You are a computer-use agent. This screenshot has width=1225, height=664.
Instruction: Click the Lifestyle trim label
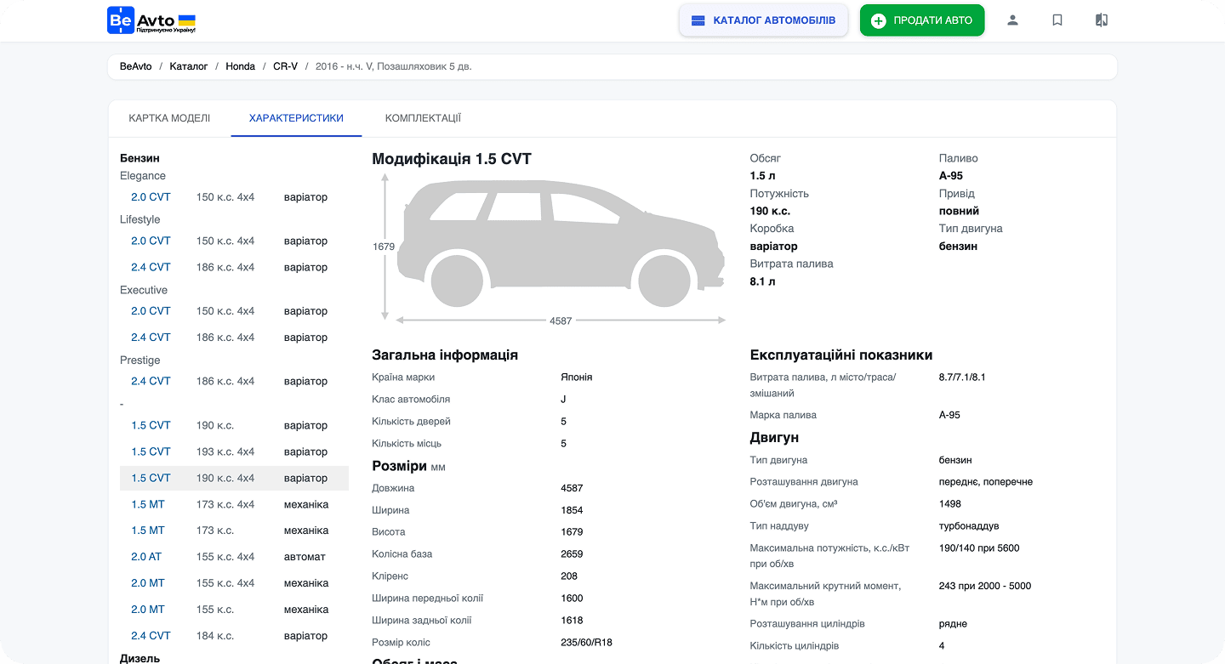click(140, 220)
